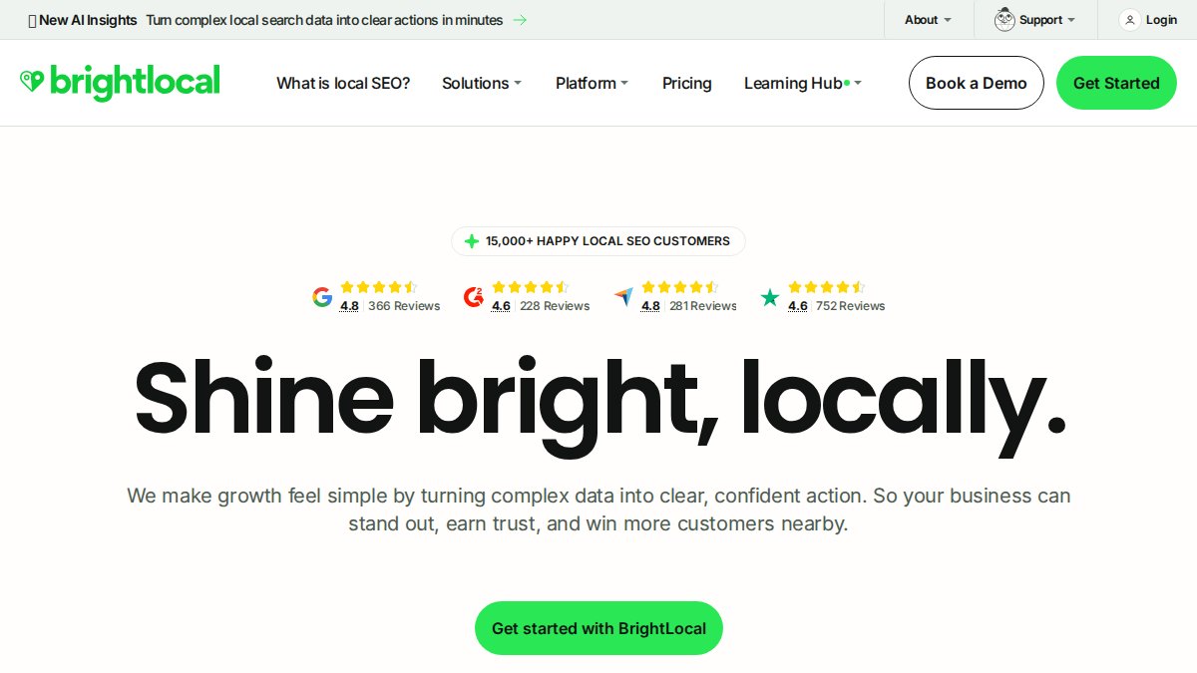Click the 4.6 Trustpilot rating score

coord(798,306)
